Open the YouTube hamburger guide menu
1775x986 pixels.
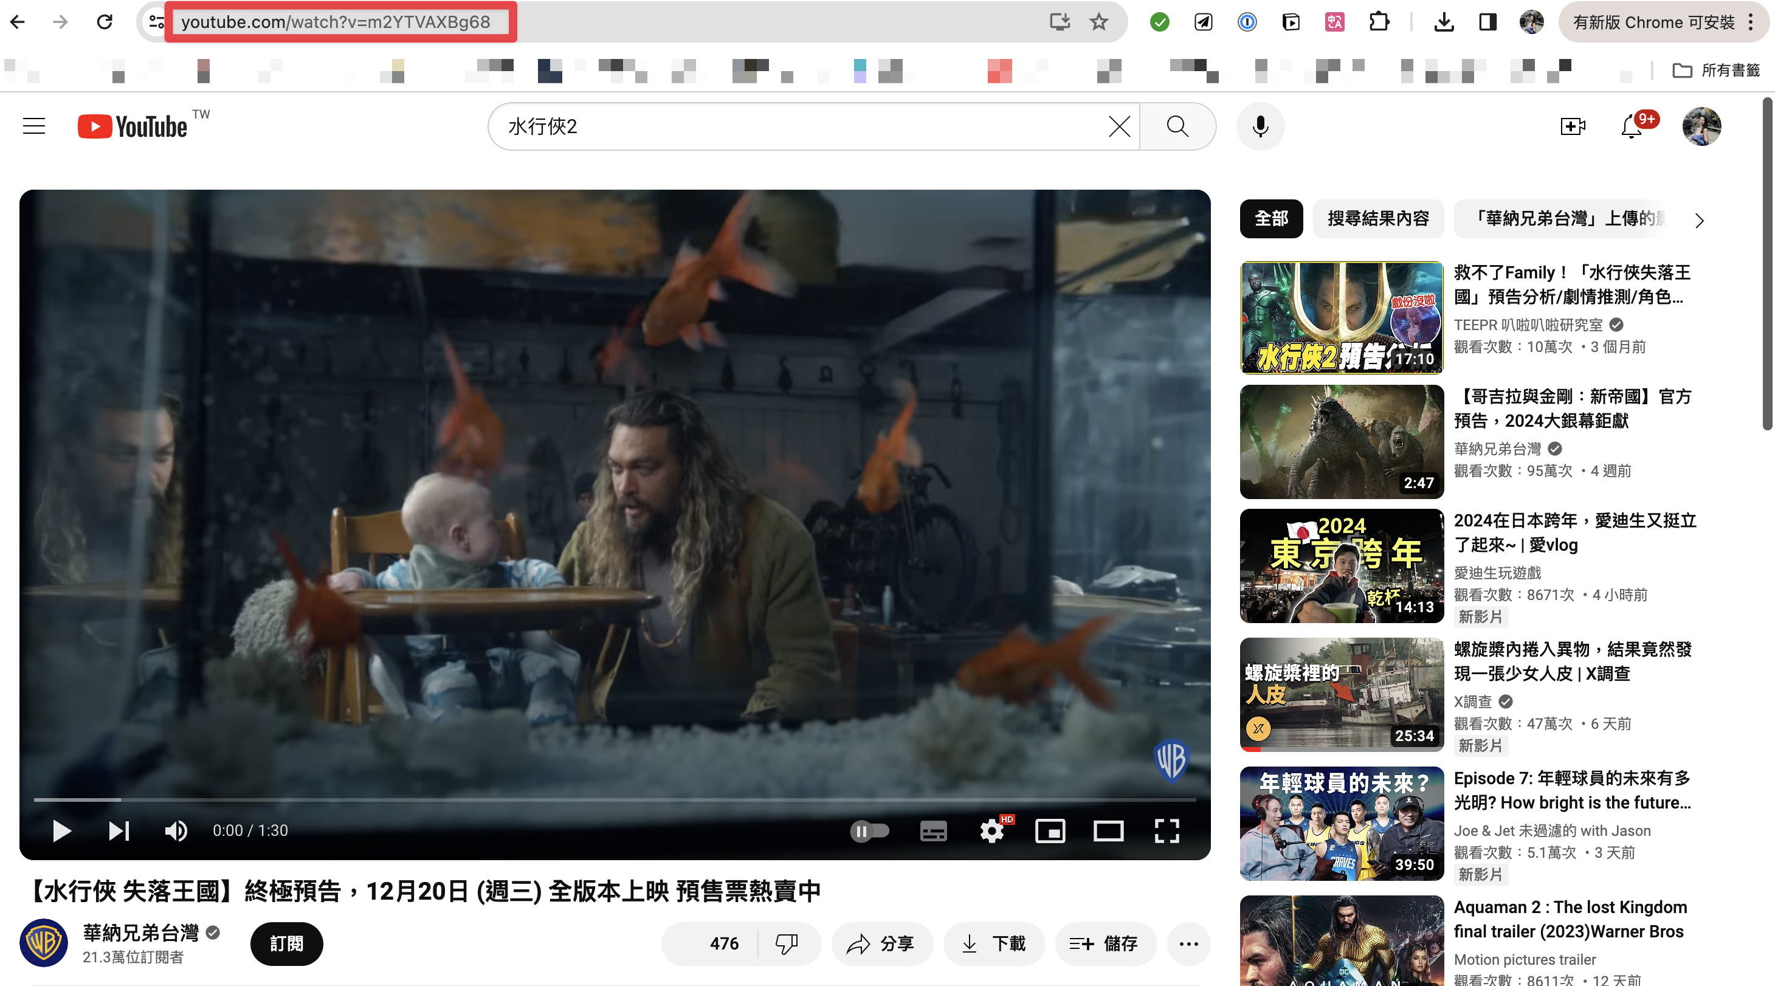[34, 127]
